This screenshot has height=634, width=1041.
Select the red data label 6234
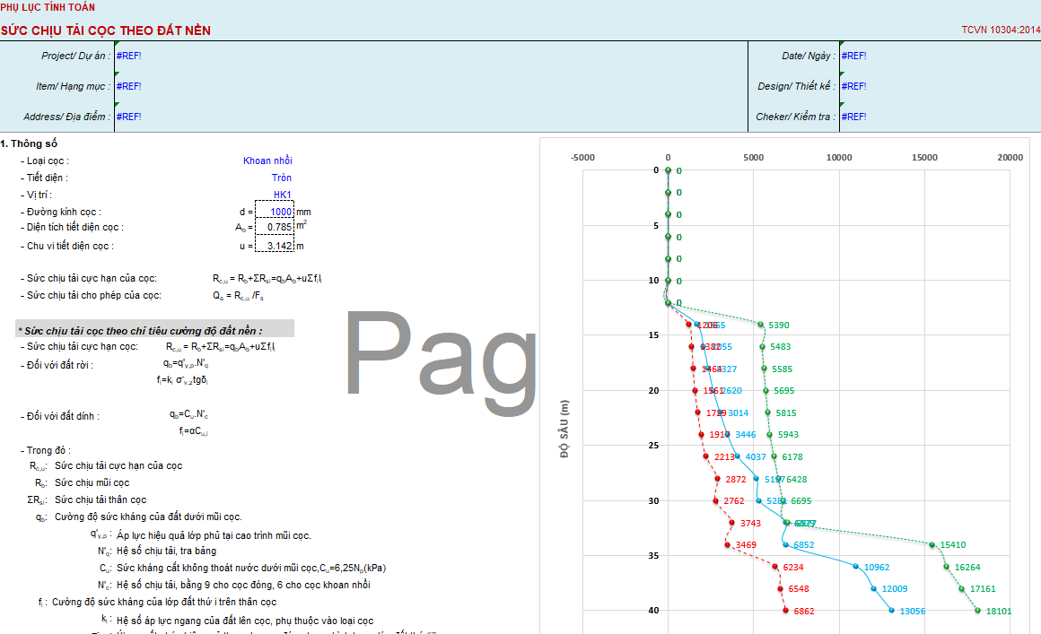(x=793, y=567)
